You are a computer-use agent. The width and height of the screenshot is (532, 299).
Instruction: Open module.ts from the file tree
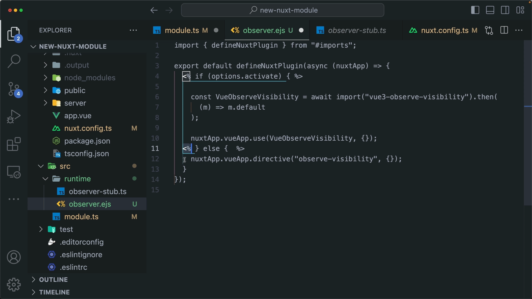(87, 217)
